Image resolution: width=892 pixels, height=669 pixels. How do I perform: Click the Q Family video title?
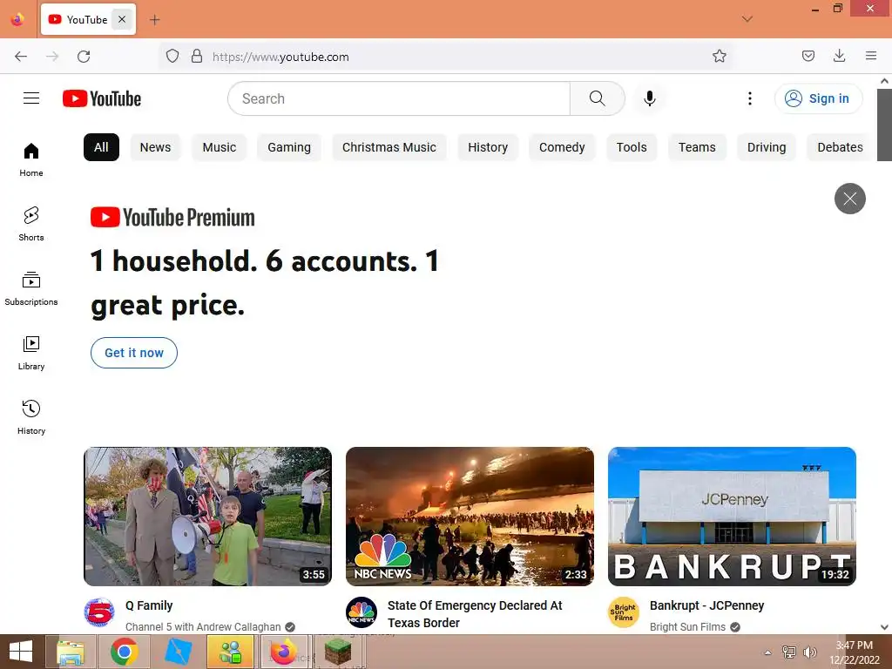[149, 605]
